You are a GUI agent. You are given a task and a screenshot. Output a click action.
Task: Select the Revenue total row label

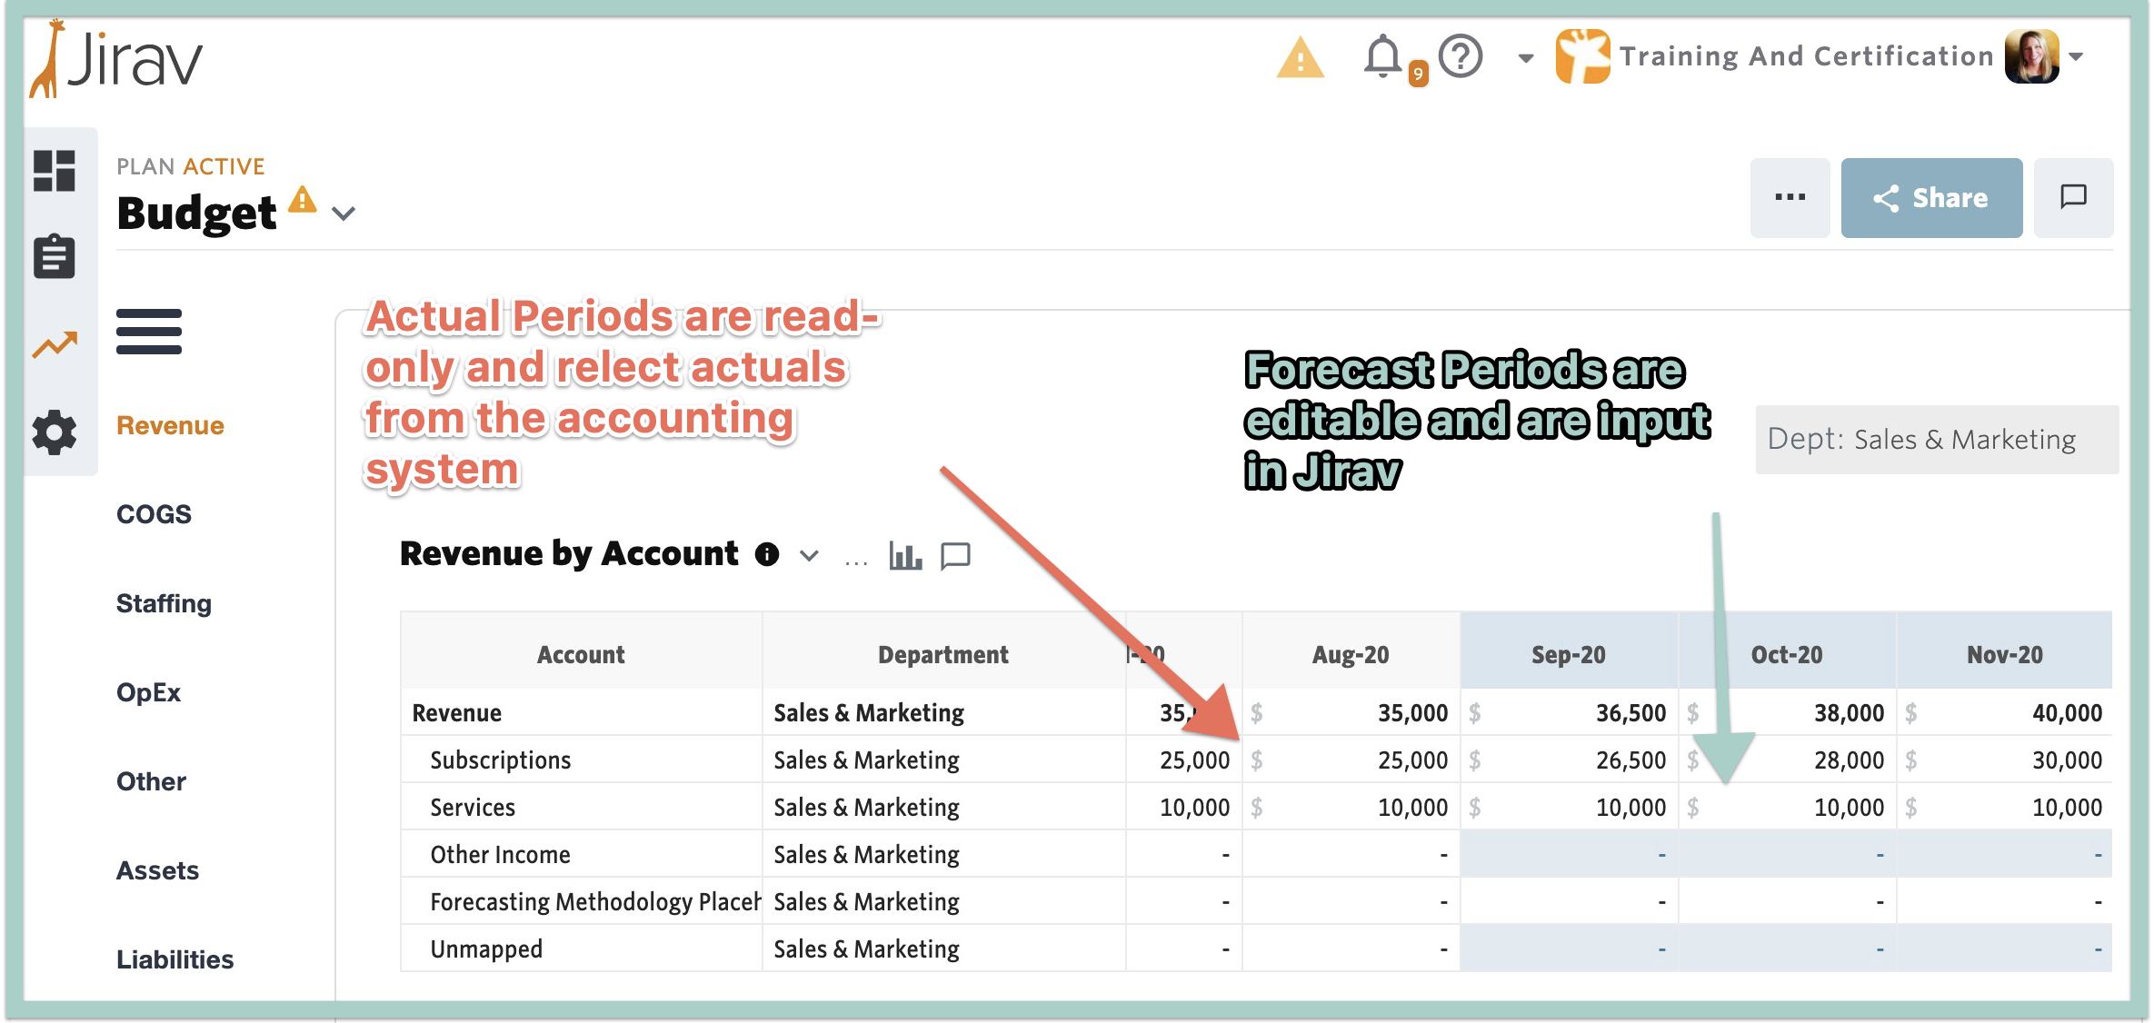pos(456,713)
